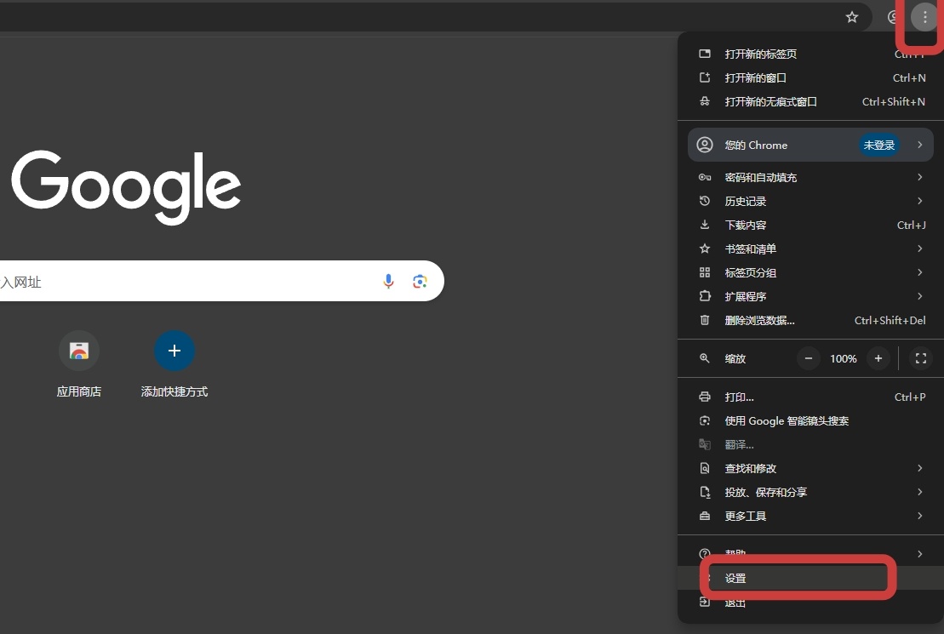
Task: Click the cast icon beside 投放、保存和分享
Action: tap(705, 492)
